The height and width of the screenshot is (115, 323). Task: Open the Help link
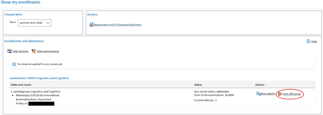pos(314,42)
